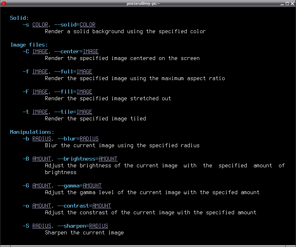
Task: Click the 'Manipulations:' section heading
Action: click(x=32, y=132)
